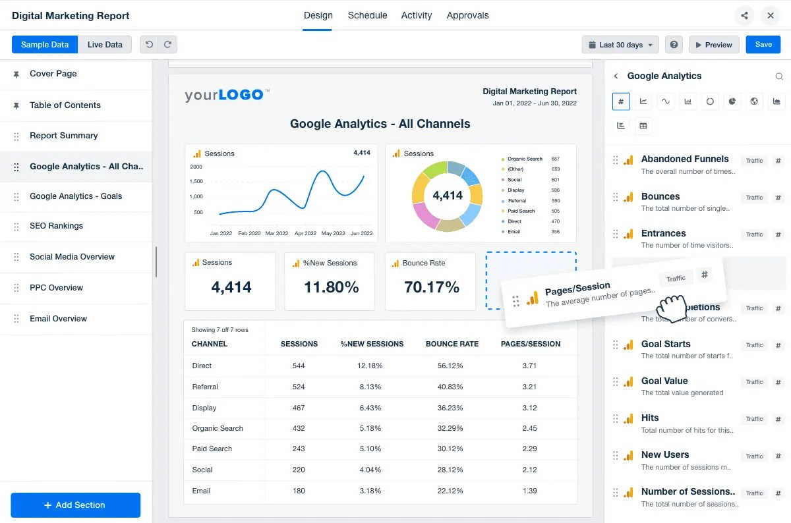Open the Last 30 days date dropdown
Viewport: 791px width, 523px height.
pyautogui.click(x=620, y=44)
